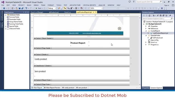Open the ARCHITECTURE menu

[75, 5]
